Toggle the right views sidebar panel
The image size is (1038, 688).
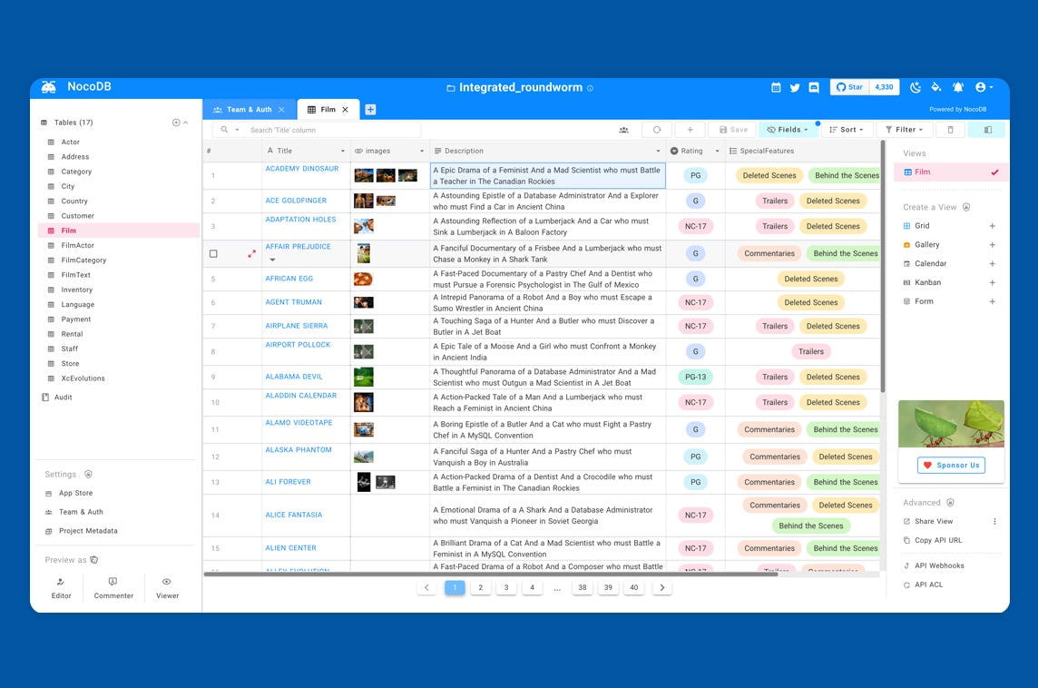[x=986, y=129]
